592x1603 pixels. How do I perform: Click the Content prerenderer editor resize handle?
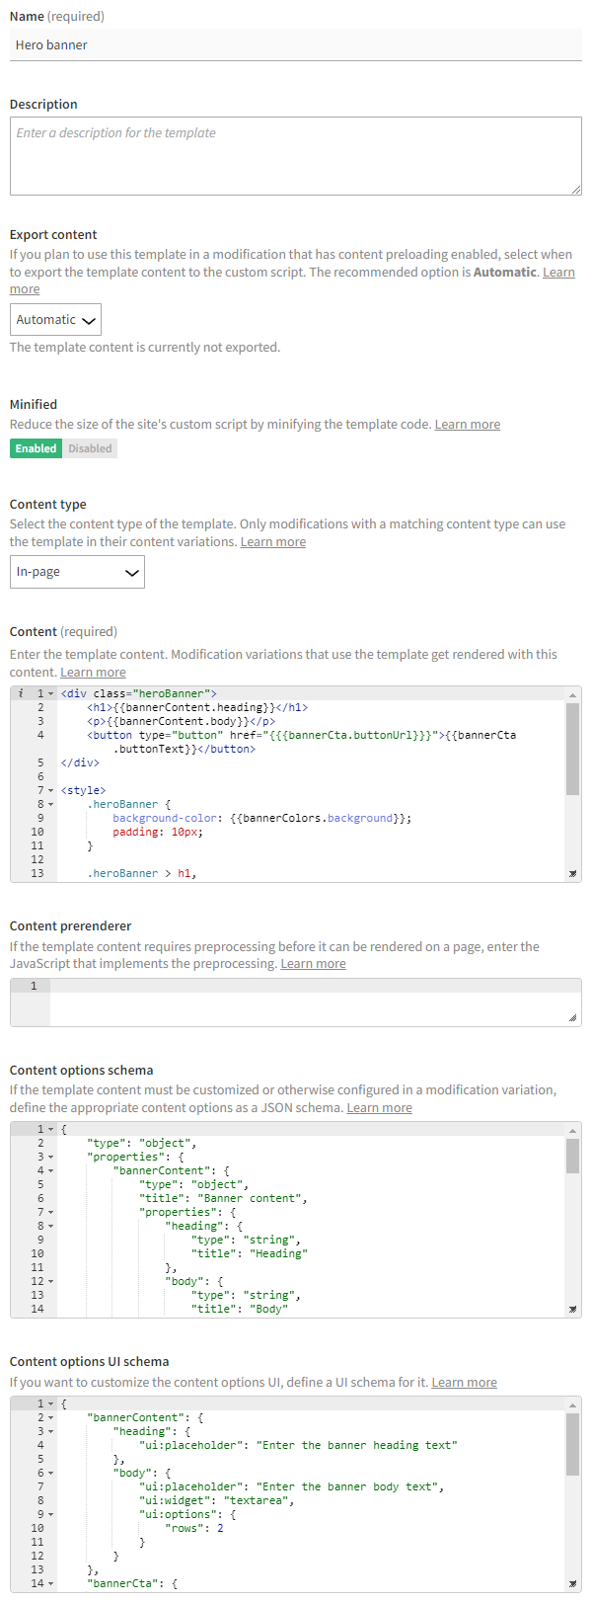[572, 1018]
